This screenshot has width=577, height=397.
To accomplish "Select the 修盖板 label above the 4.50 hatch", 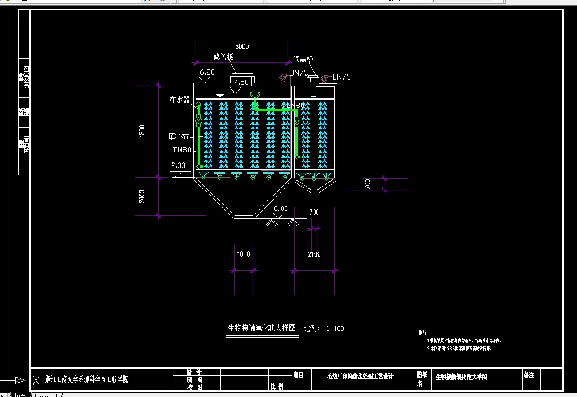I will click(x=223, y=57).
